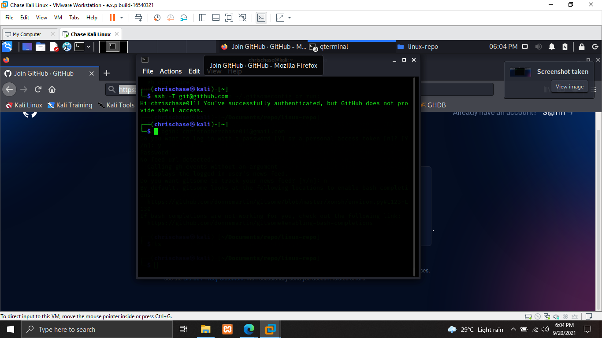This screenshot has width=602, height=338.
Task: Toggle the VMware console view button
Action: click(x=261, y=18)
